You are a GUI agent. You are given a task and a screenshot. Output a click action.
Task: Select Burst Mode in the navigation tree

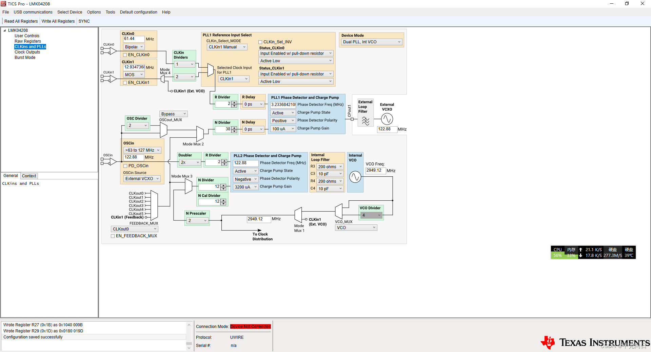tap(25, 57)
